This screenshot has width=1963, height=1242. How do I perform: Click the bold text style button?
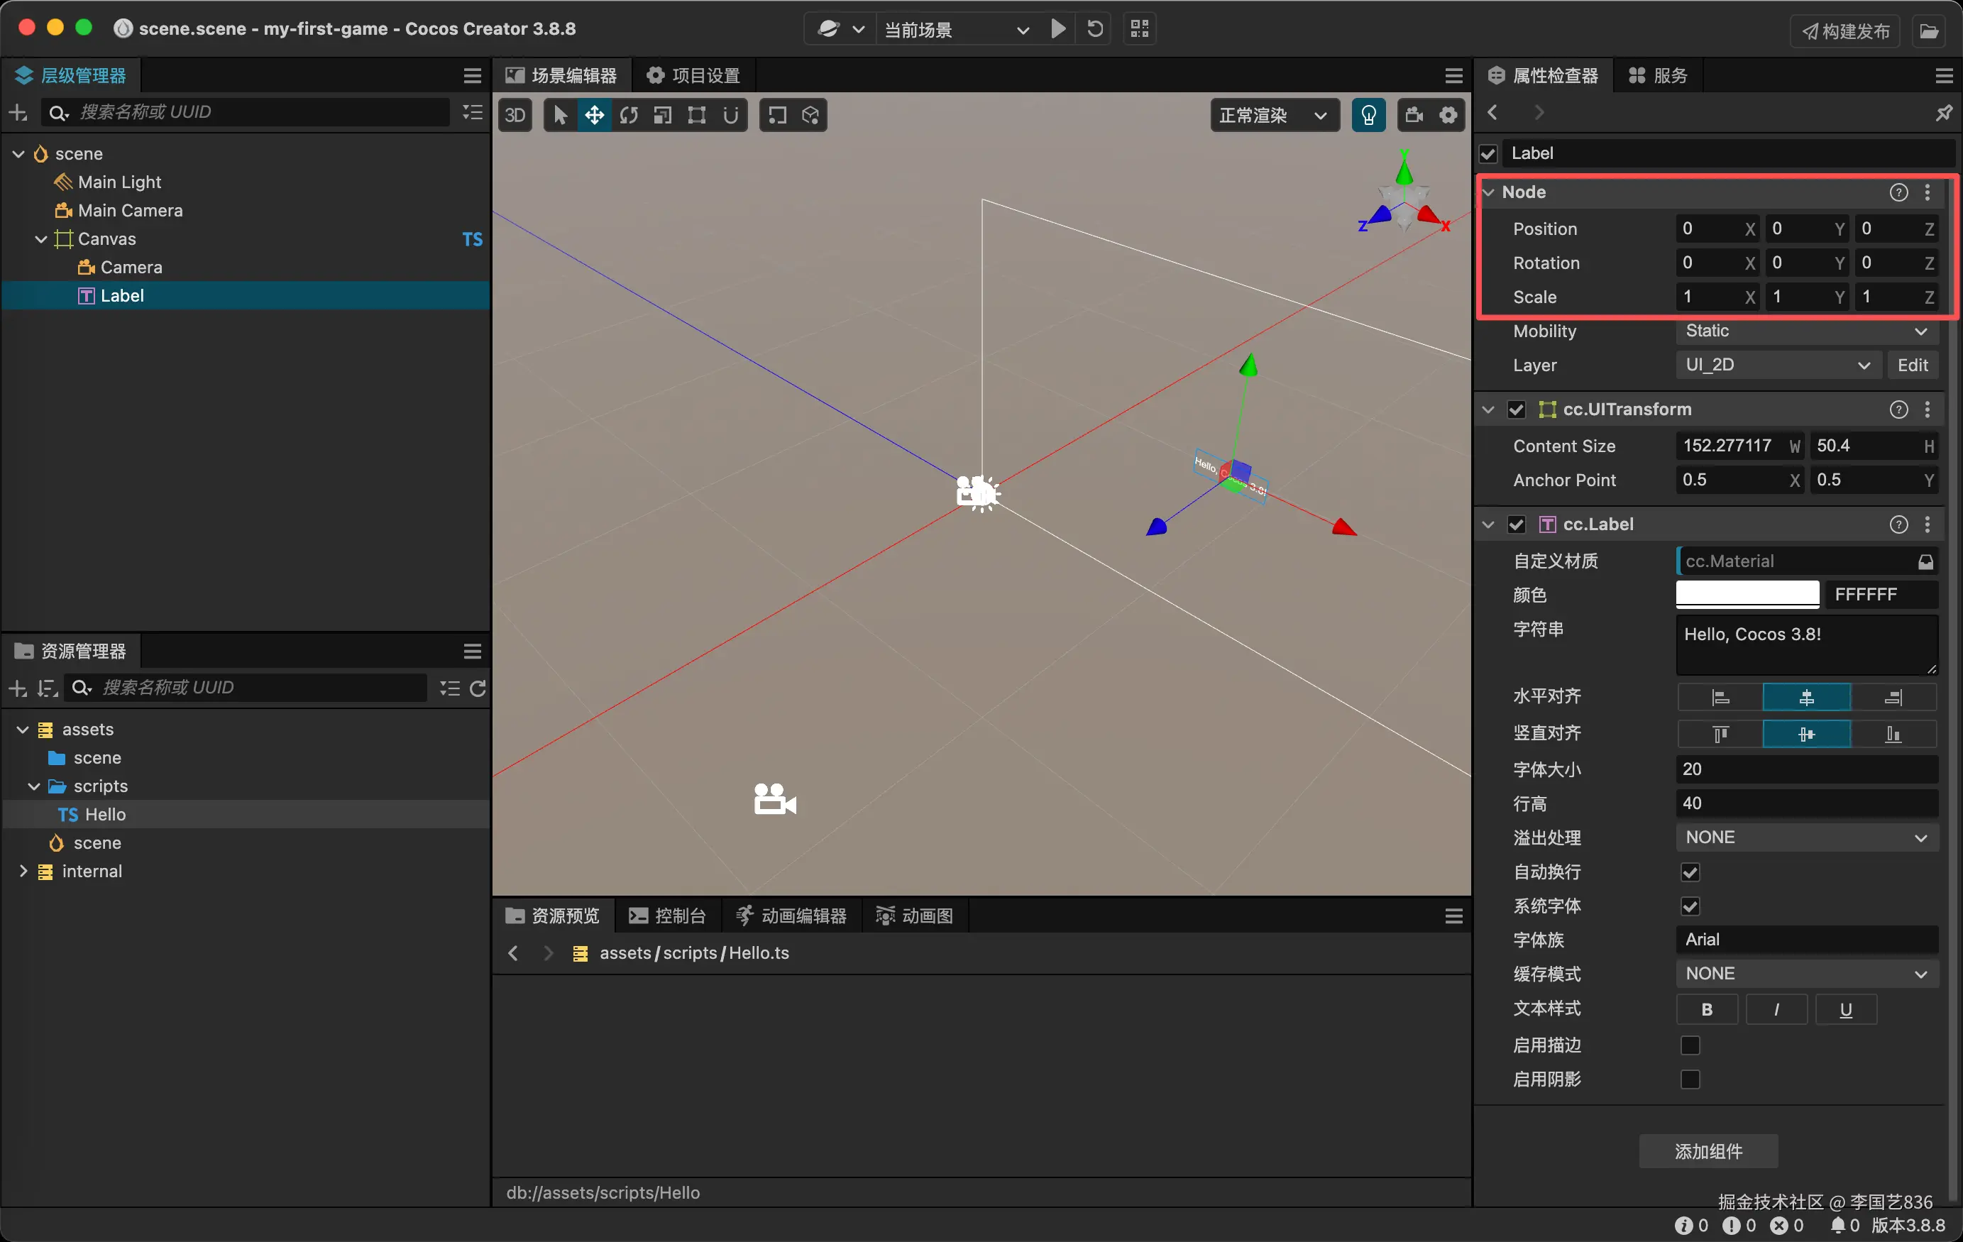click(x=1706, y=1010)
